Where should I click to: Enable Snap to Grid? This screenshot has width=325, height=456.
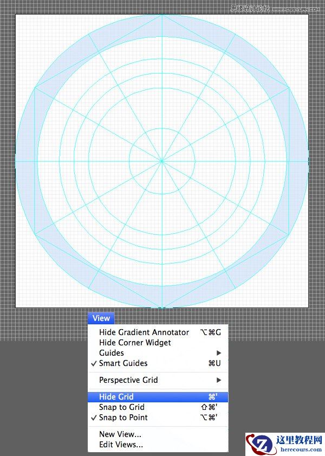click(x=158, y=407)
